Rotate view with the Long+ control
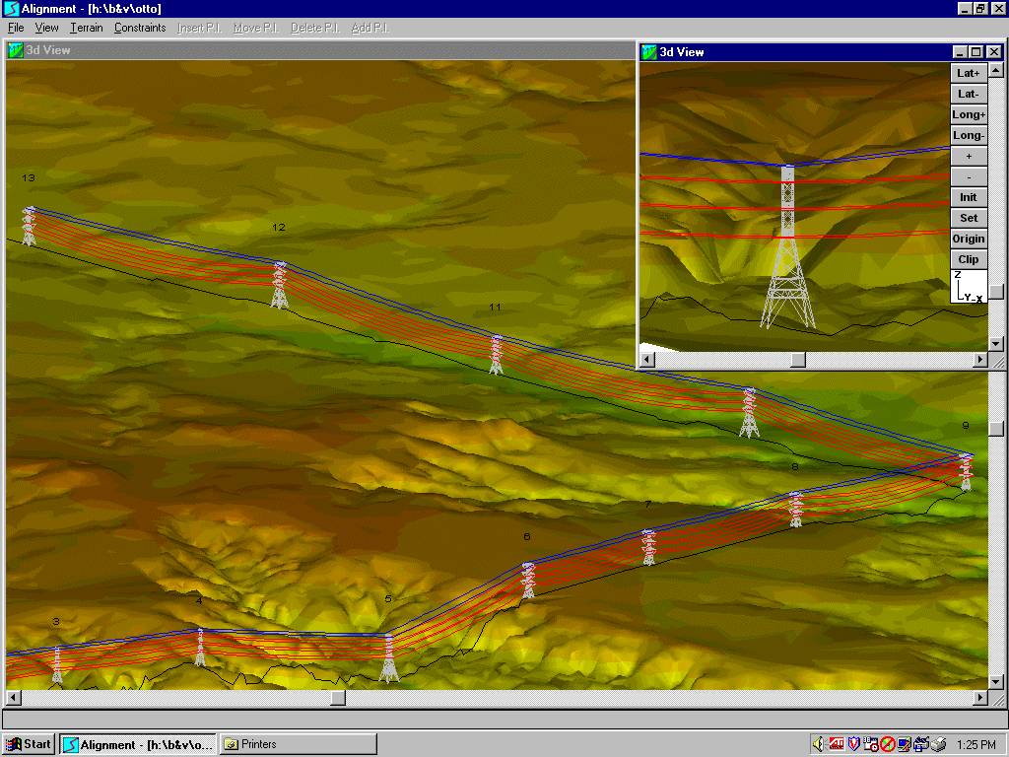This screenshot has width=1009, height=757. tap(968, 114)
